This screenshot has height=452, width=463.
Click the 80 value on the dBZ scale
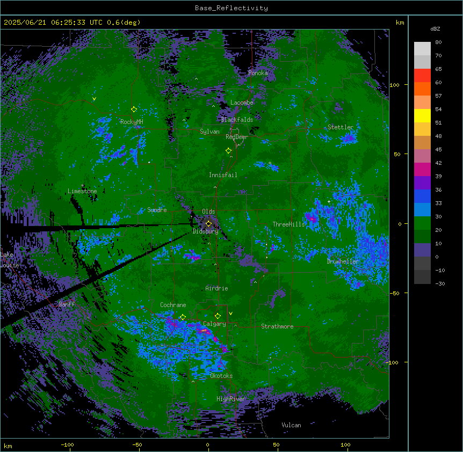coord(438,42)
